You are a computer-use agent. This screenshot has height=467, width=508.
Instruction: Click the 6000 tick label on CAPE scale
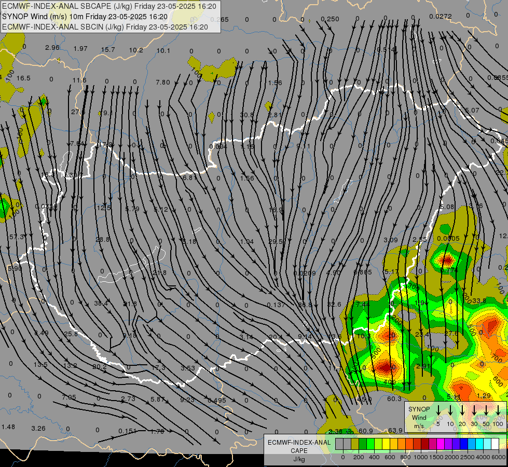coord(499,457)
